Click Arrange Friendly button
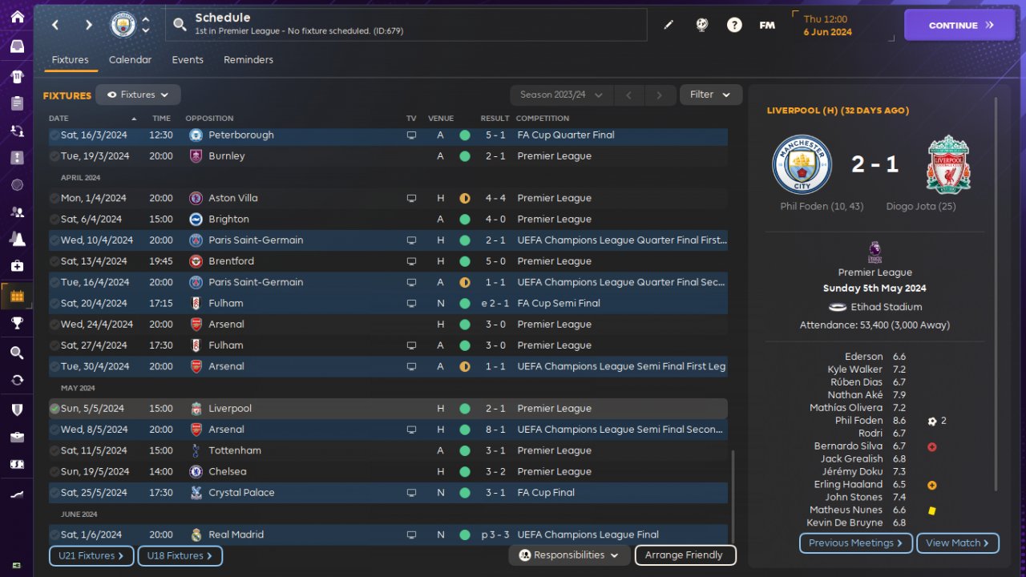Image resolution: width=1026 pixels, height=577 pixels. 685,555
